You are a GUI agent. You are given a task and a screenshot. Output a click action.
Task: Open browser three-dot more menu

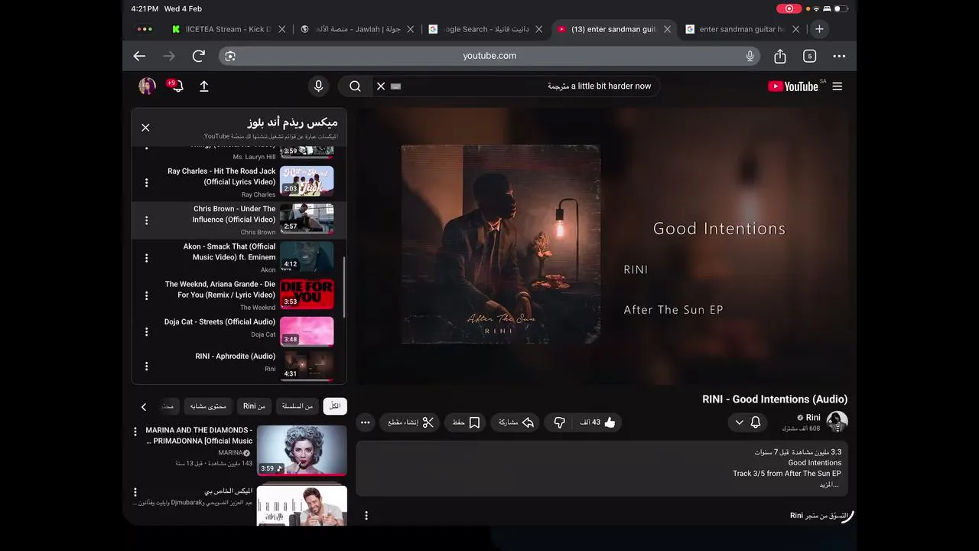click(x=839, y=56)
